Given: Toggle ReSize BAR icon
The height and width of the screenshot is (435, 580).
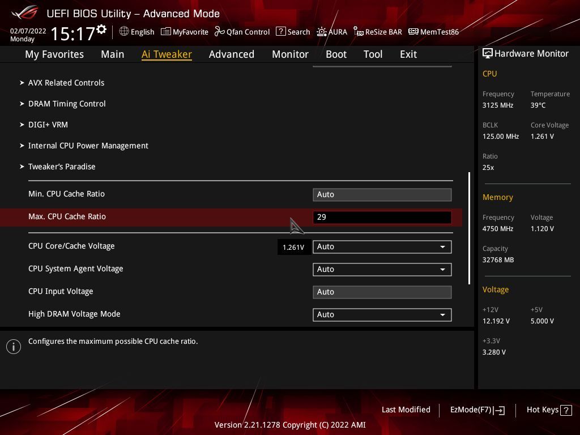Looking at the screenshot, I should click(x=359, y=32).
